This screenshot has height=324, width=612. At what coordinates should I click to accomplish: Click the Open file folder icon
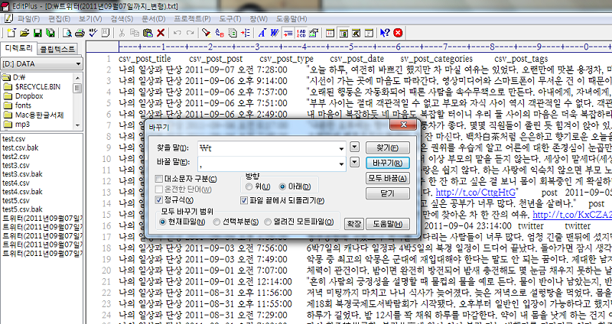tap(24, 33)
